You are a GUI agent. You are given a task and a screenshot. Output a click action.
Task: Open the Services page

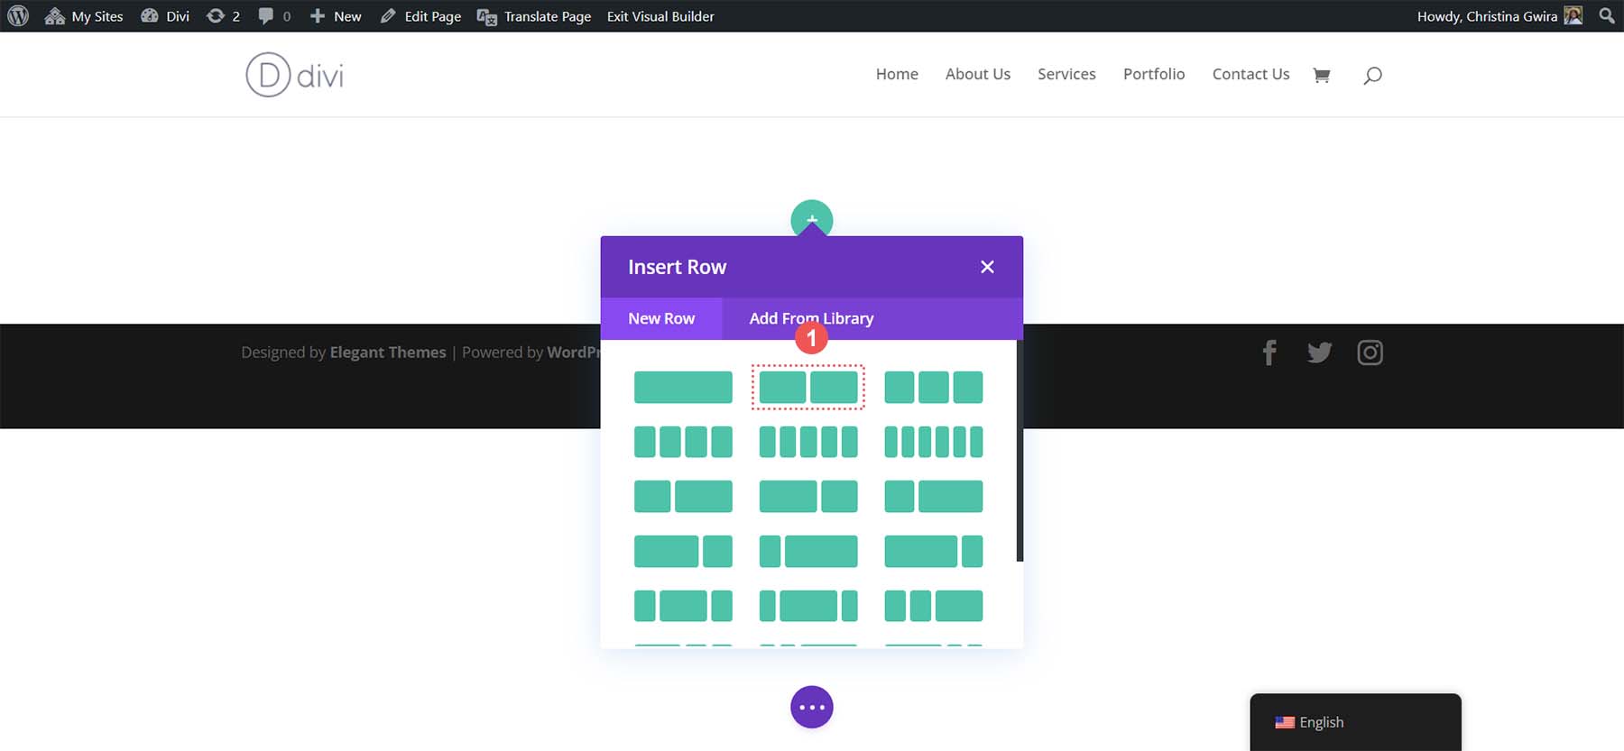1066,74
